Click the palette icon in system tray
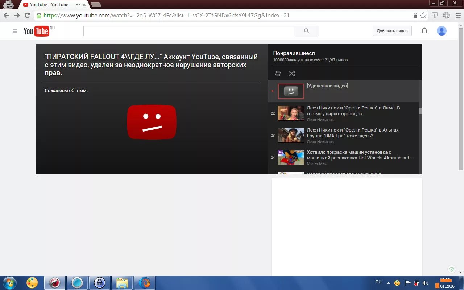Viewport: 464px width, 290px height. (397, 283)
